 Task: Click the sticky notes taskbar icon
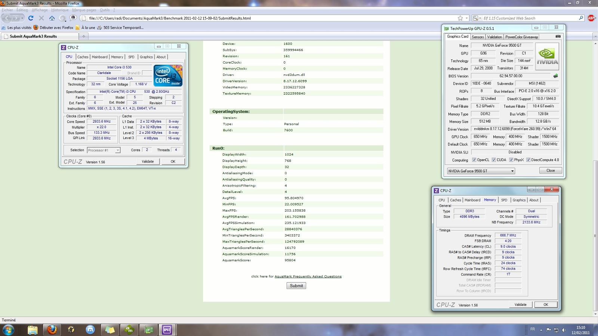point(110,330)
